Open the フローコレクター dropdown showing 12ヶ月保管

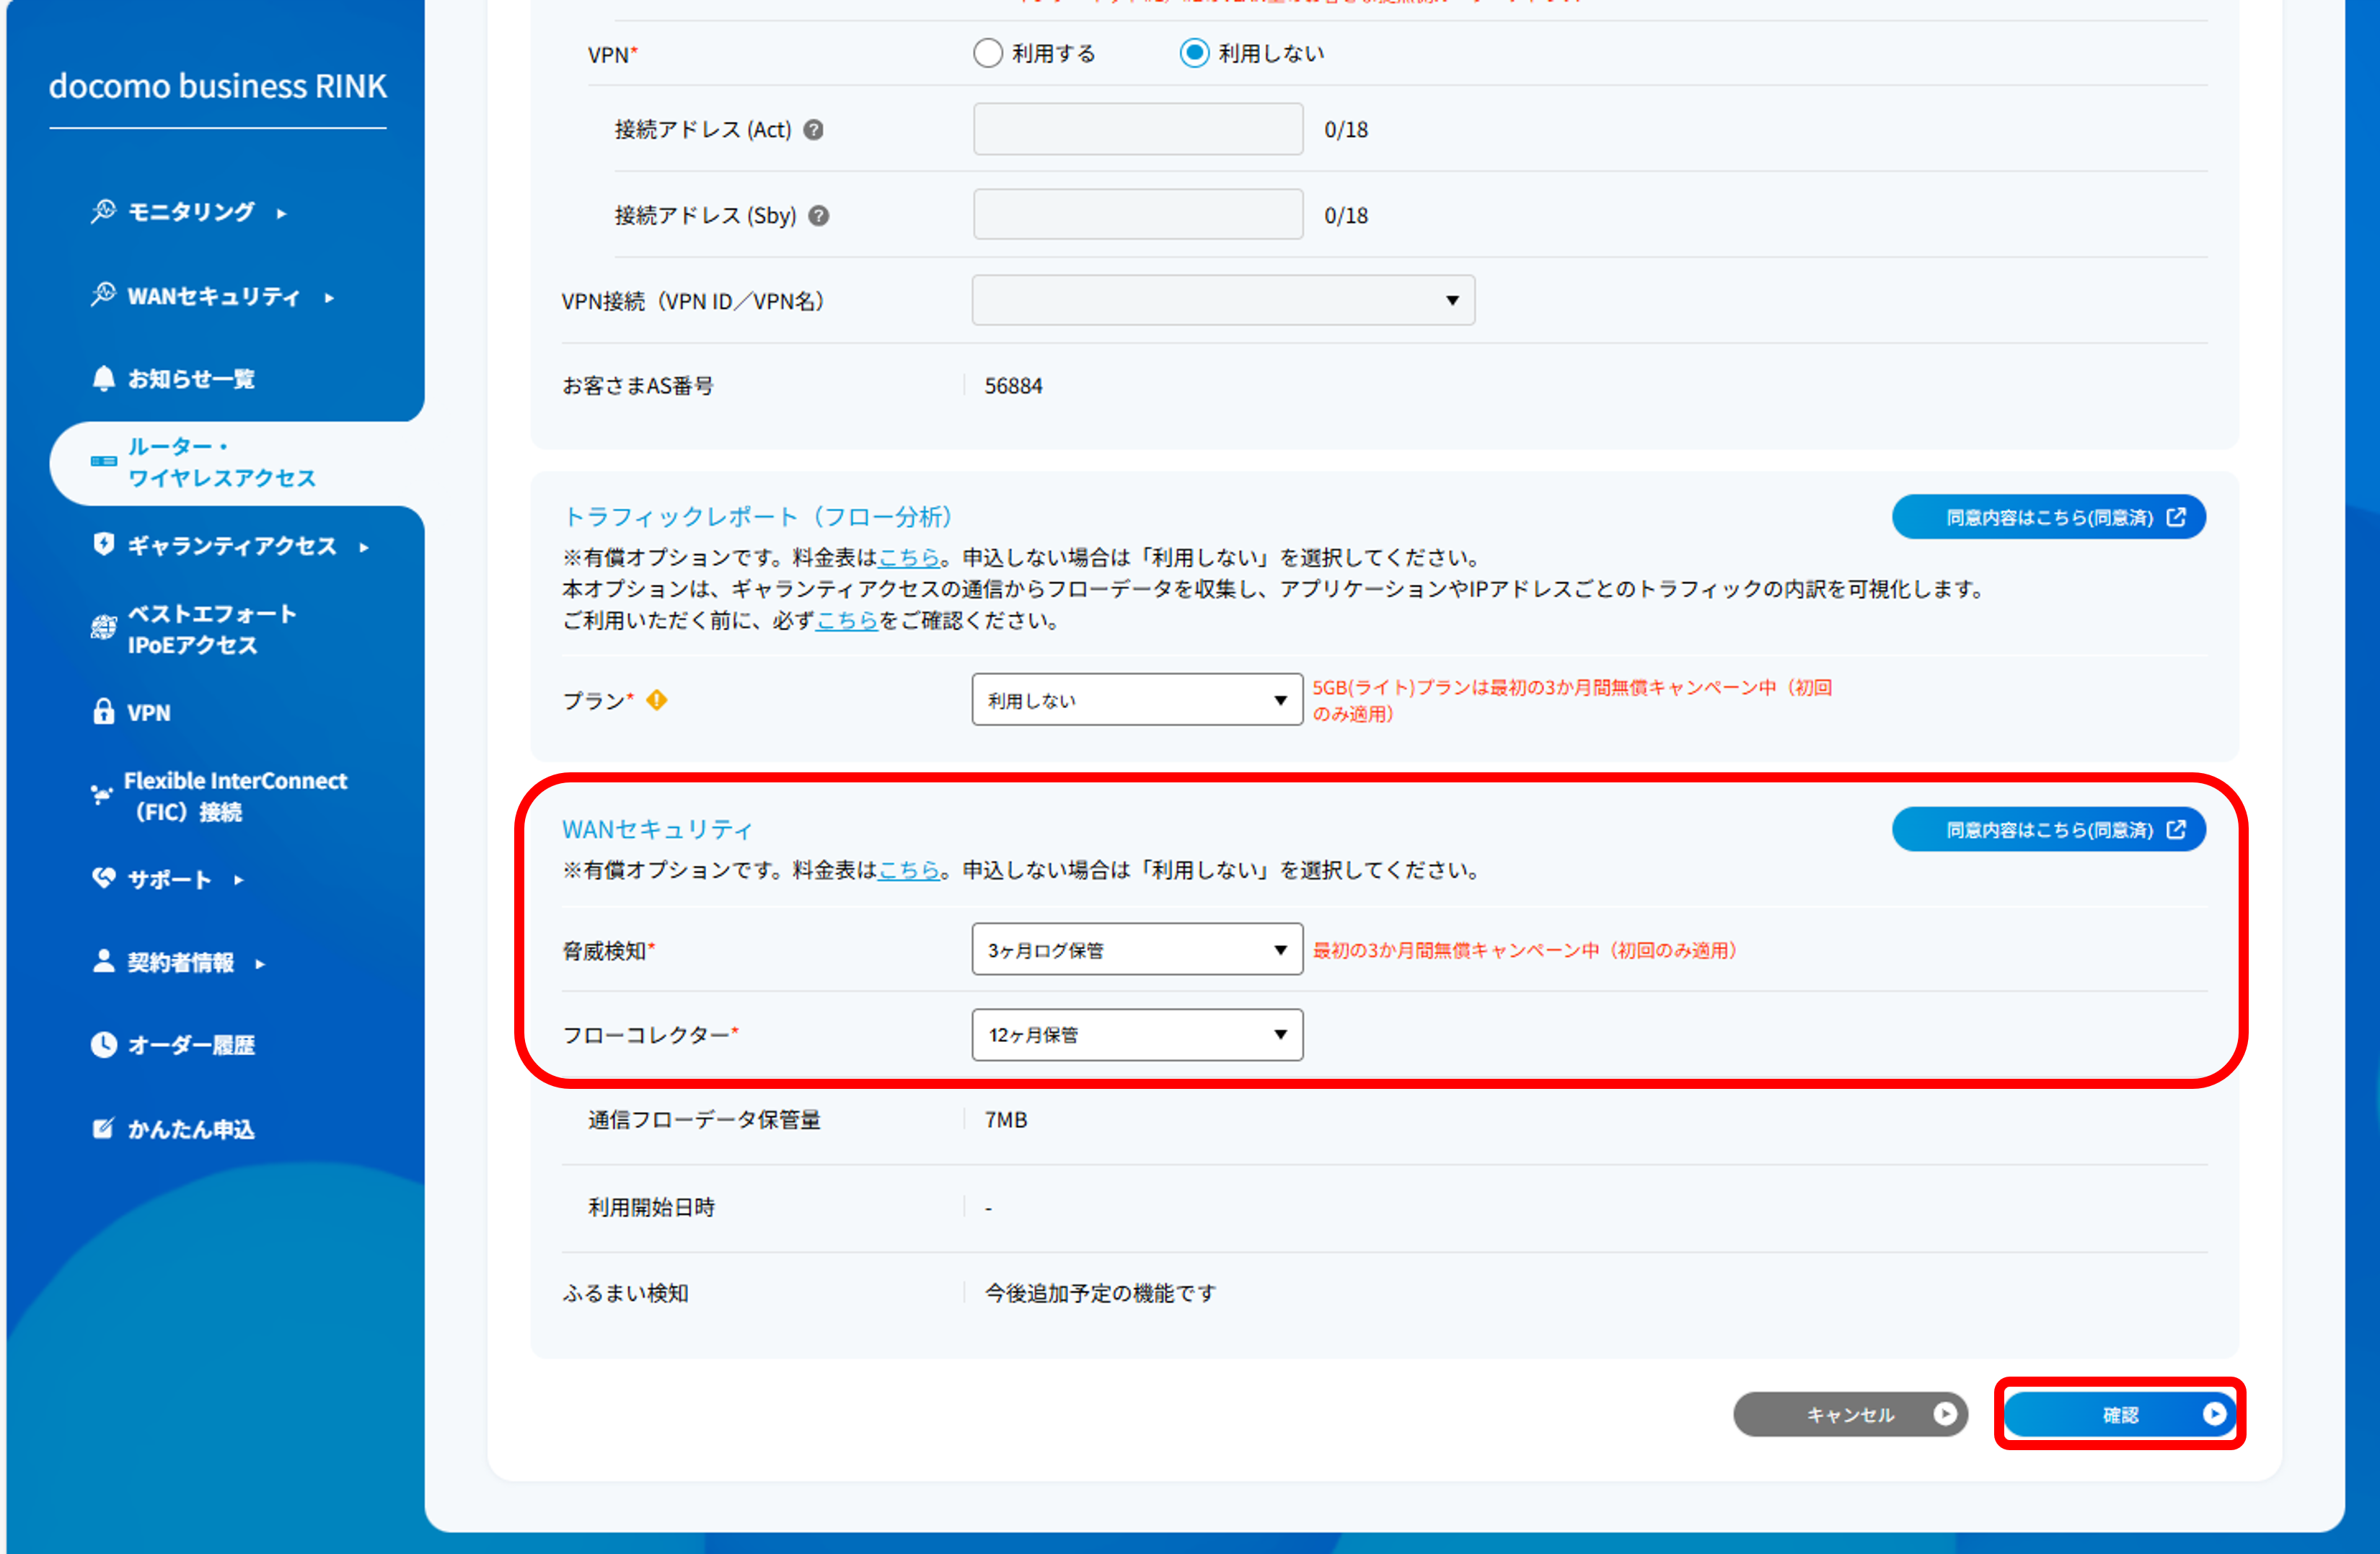pyautogui.click(x=1137, y=1035)
